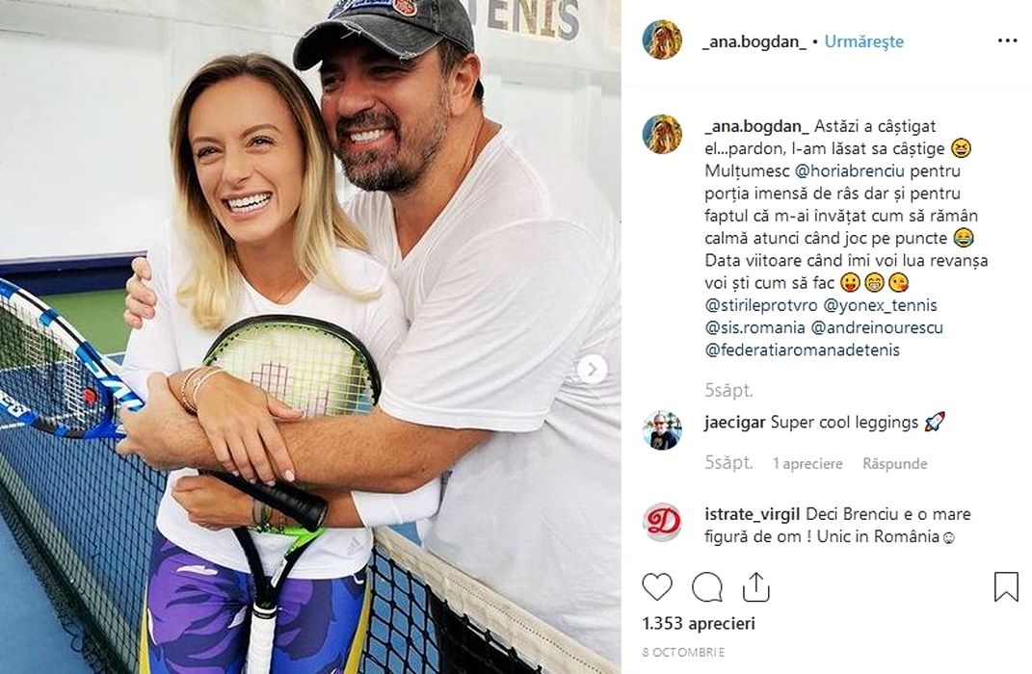Save the post with the bookmark icon

1006,585
